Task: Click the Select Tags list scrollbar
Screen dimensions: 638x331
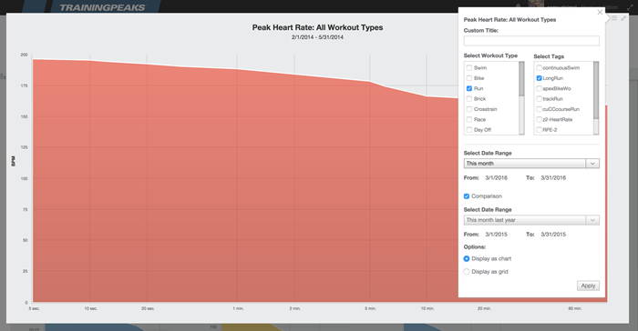Action: click(x=596, y=90)
